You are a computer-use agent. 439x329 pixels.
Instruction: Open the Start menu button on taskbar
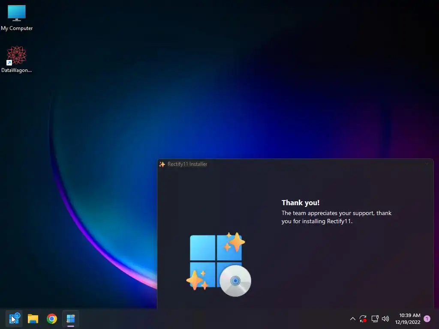click(x=14, y=319)
